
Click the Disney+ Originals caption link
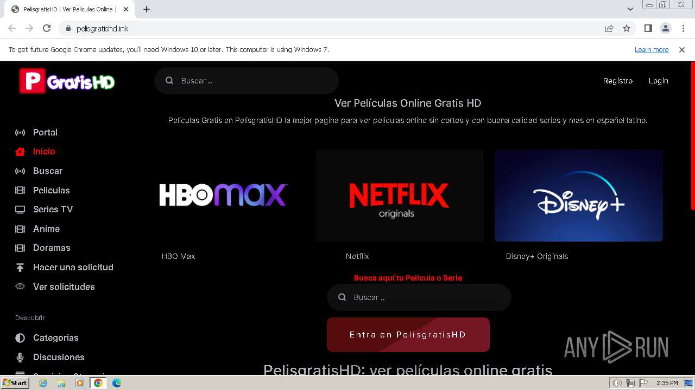537,256
